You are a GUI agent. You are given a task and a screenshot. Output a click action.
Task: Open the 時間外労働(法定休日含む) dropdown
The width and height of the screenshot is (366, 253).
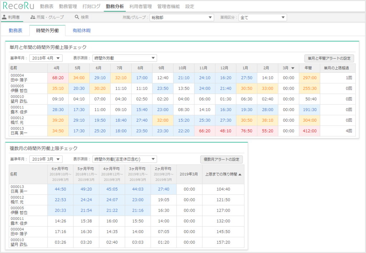click(124, 159)
